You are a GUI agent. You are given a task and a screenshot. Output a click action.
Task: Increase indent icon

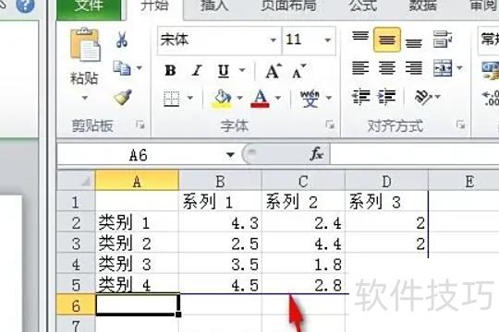point(386,97)
